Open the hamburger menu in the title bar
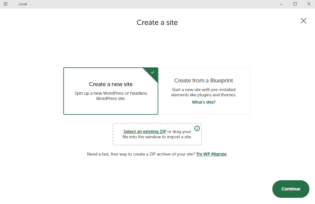 pos(6,4)
